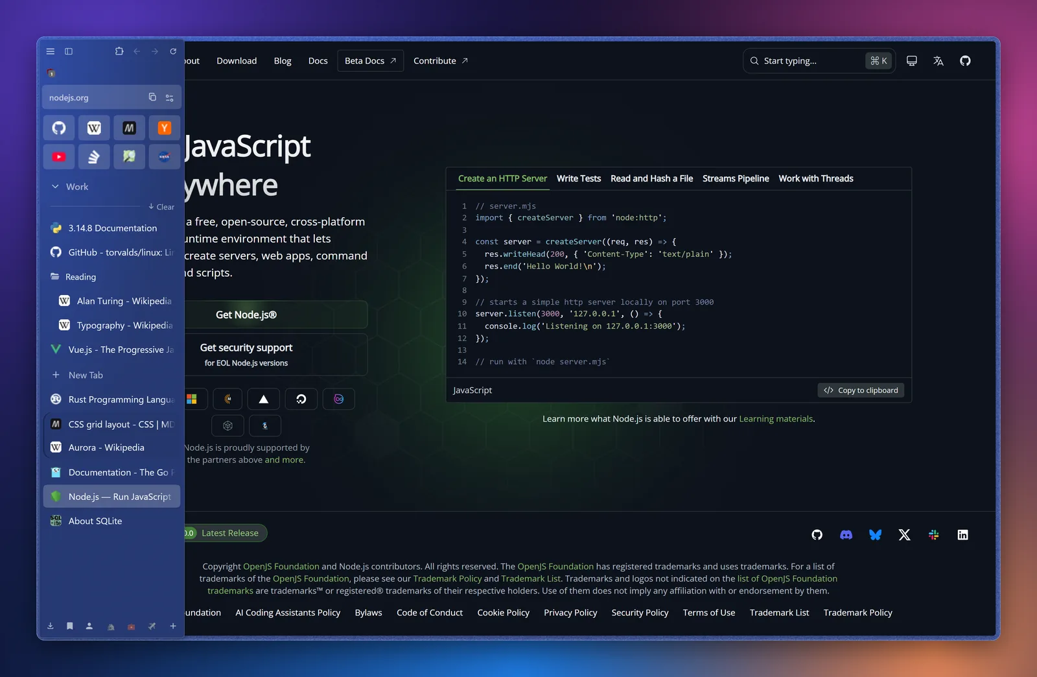The height and width of the screenshot is (677, 1037).
Task: Open downloads icon in sidebar footer
Action: [51, 626]
